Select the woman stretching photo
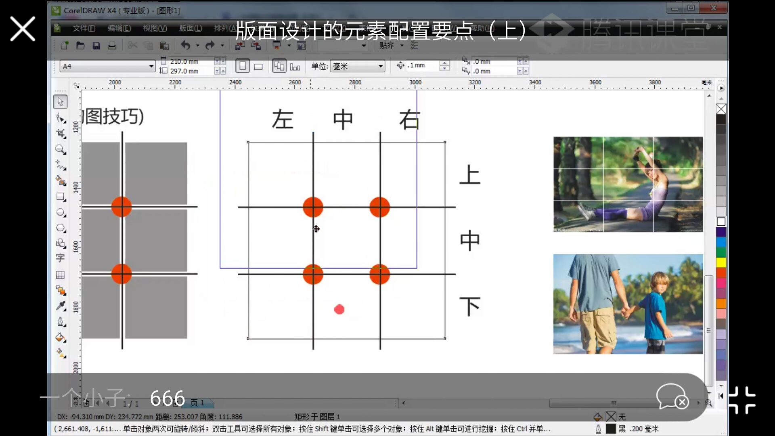This screenshot has height=436, width=775. [x=628, y=184]
